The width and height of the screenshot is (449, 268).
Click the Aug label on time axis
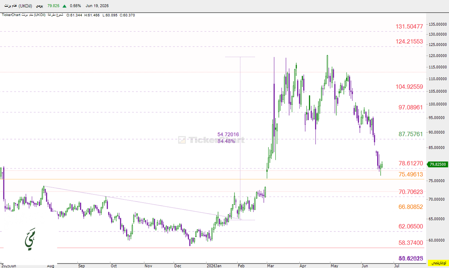[x=51, y=266]
